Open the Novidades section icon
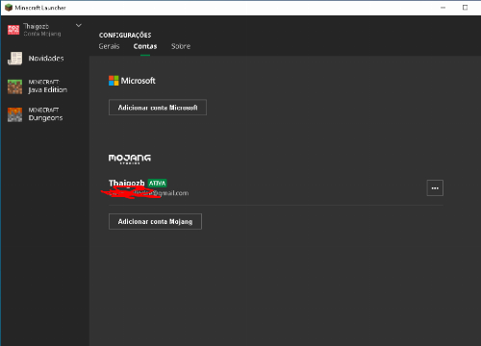Image resolution: width=481 pixels, height=346 pixels. pyautogui.click(x=14, y=59)
